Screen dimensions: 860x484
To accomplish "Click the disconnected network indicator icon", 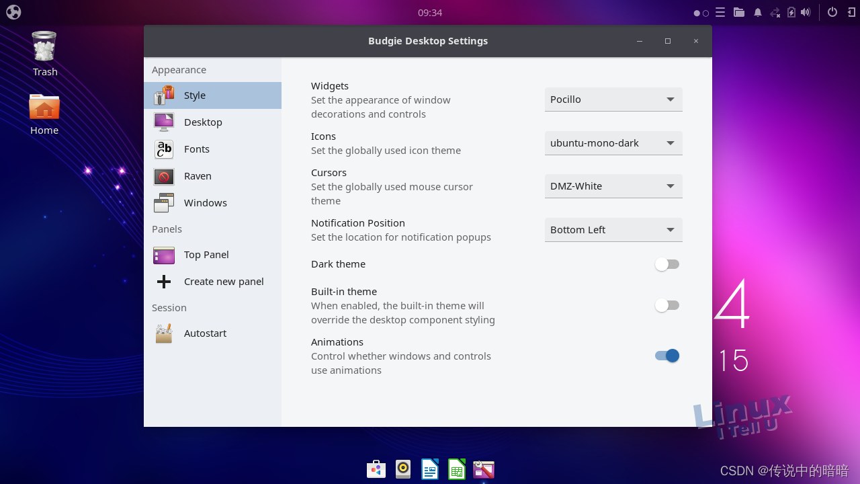I will (775, 12).
